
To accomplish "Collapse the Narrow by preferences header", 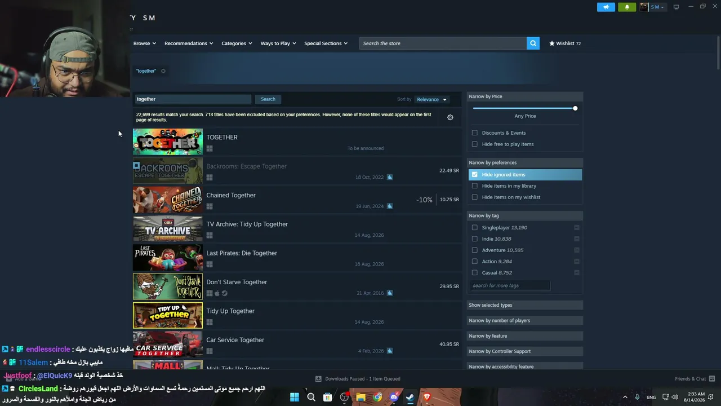I will (525, 162).
